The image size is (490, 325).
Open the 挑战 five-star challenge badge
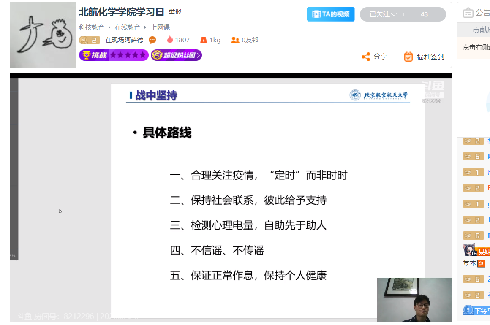pyautogui.click(x=114, y=55)
